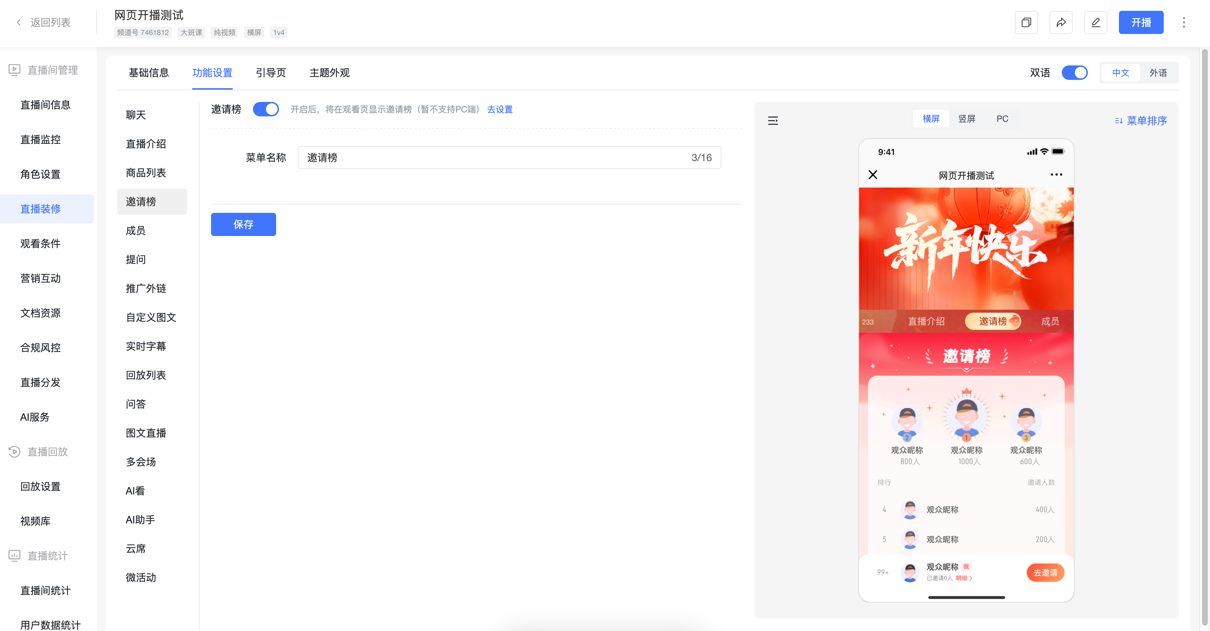Select 直播装修 in sidebar
1210x631 pixels.
click(47, 209)
